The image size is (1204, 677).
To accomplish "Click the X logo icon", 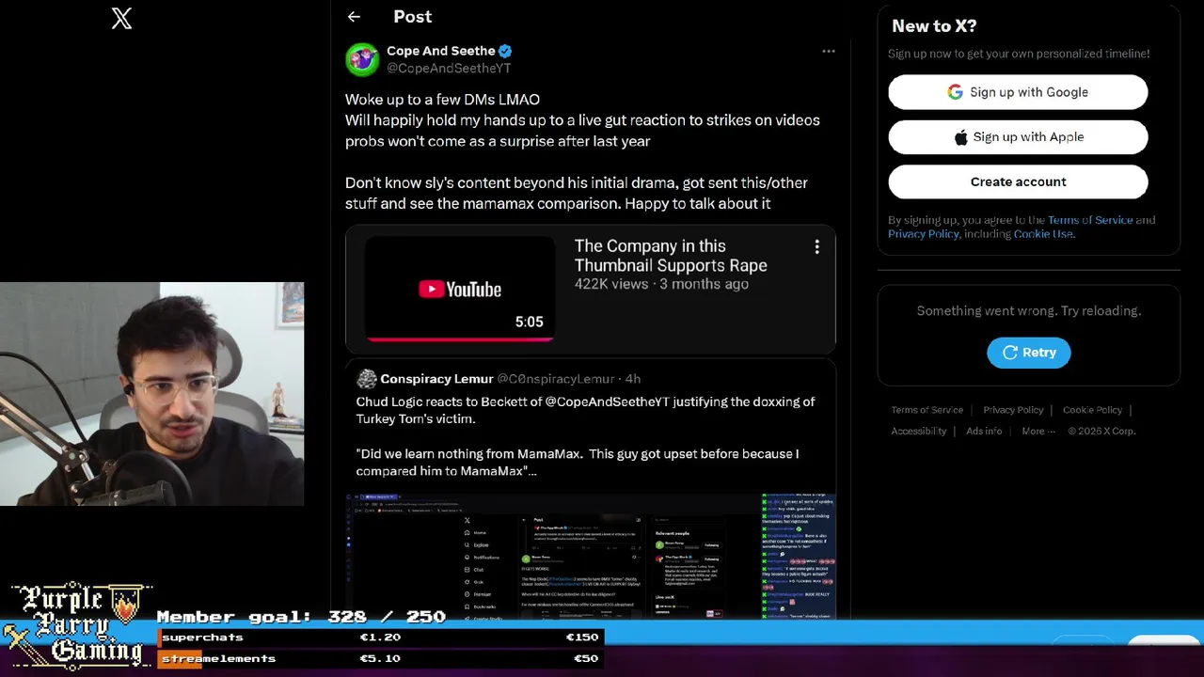I will (x=121, y=18).
